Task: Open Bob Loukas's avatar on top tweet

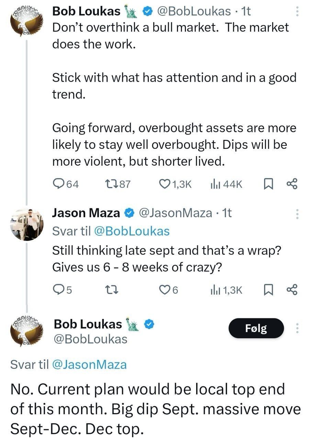Action: point(27,20)
